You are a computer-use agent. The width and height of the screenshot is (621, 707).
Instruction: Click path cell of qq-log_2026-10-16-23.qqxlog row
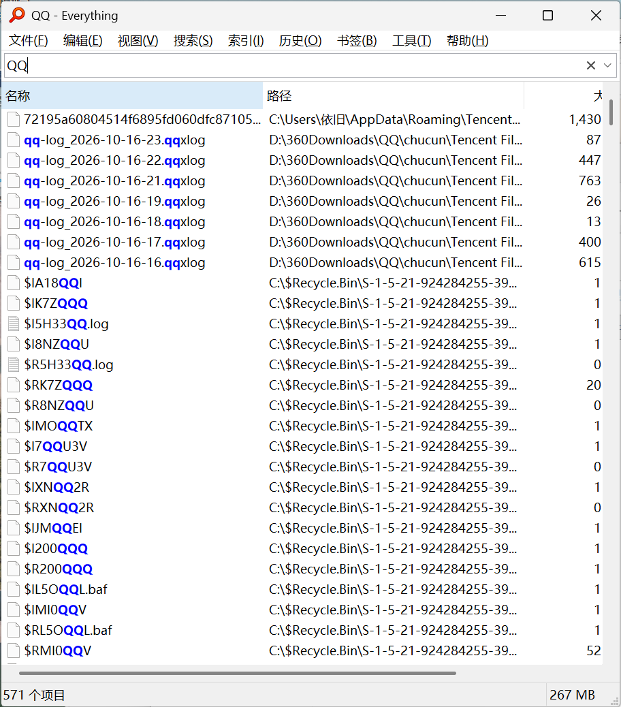[396, 140]
